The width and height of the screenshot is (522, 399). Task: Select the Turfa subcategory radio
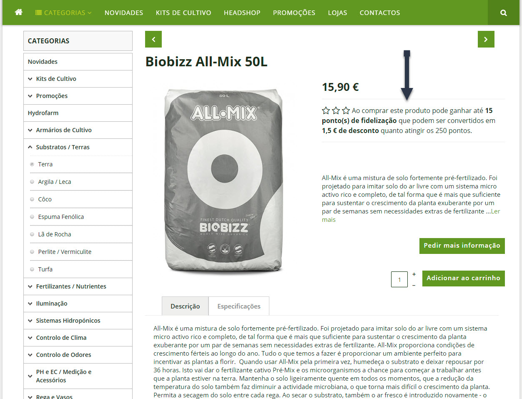click(32, 269)
